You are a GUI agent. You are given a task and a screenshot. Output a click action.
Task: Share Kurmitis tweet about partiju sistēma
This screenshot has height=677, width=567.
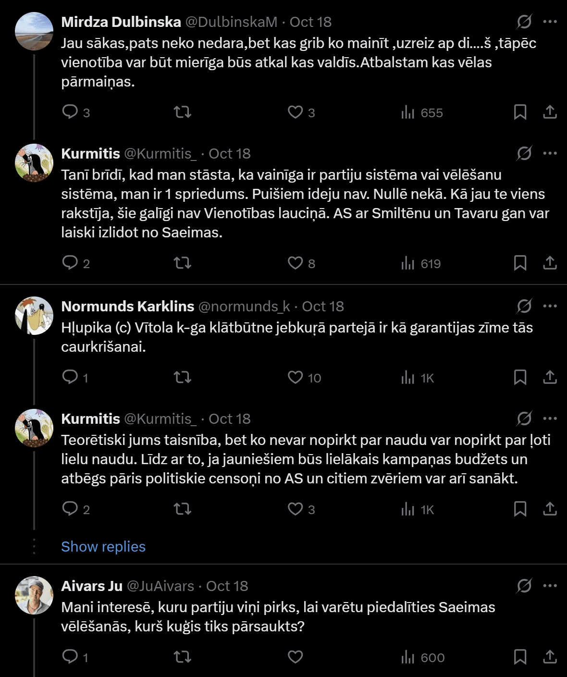coord(550,263)
